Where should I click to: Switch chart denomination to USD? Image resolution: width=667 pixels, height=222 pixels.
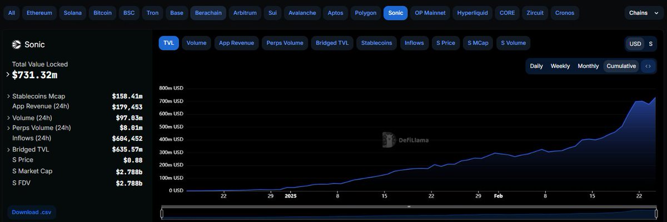pos(635,43)
